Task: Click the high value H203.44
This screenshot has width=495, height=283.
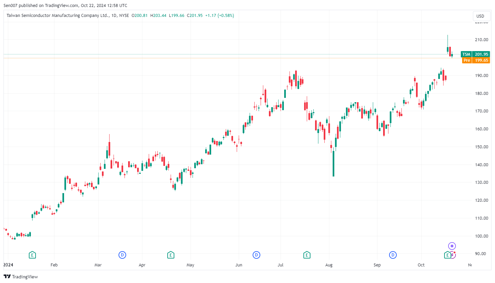Action: pyautogui.click(x=158, y=16)
